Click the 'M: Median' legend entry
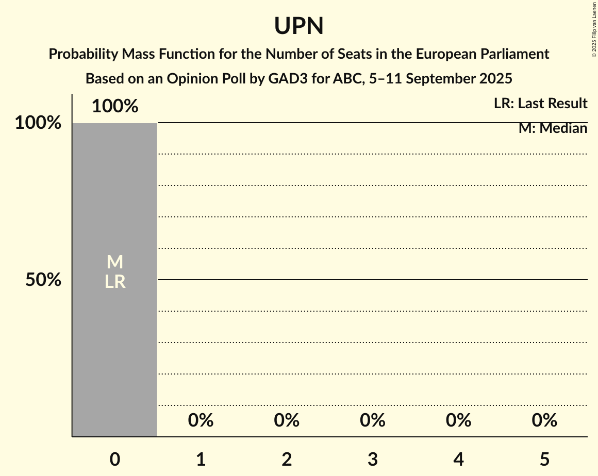This screenshot has height=476, width=598. [x=553, y=128]
